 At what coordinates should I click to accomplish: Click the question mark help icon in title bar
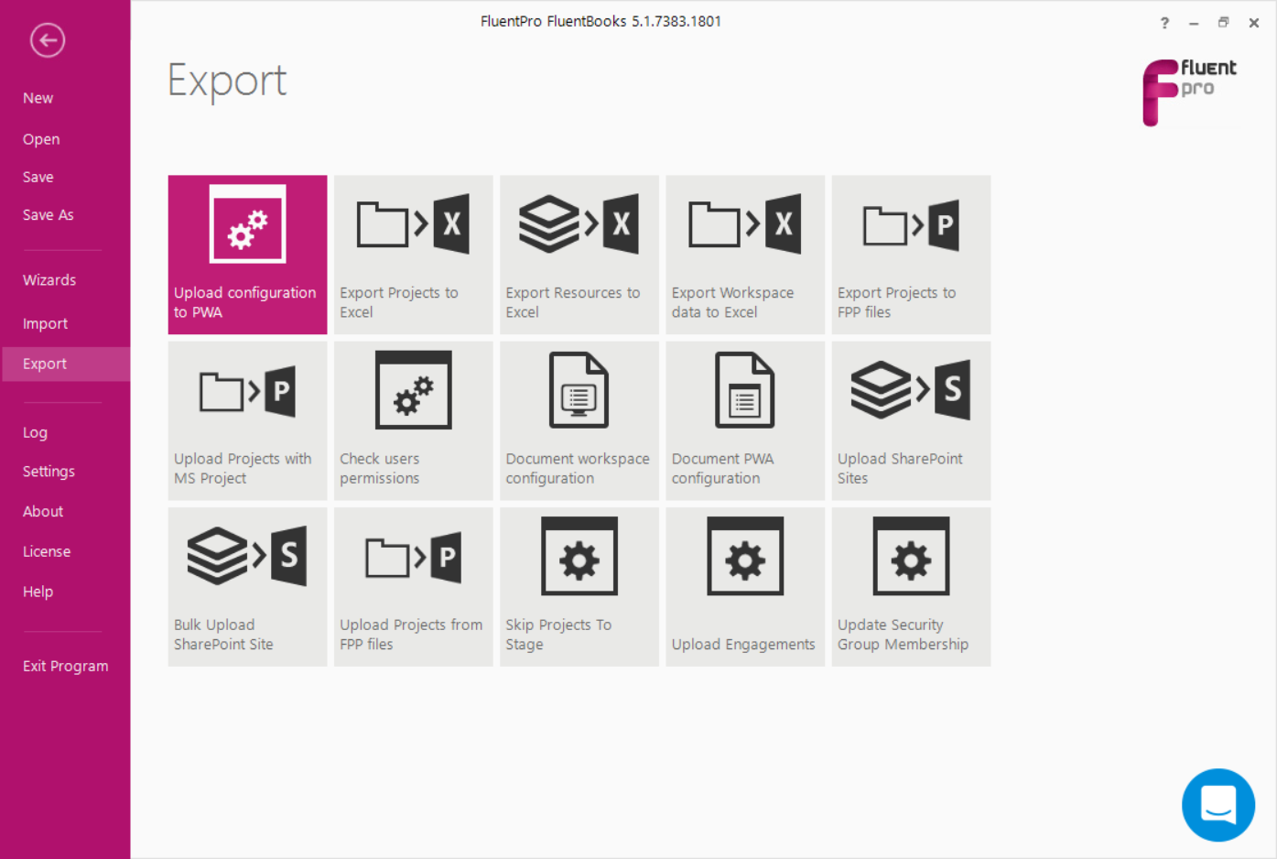click(1164, 23)
